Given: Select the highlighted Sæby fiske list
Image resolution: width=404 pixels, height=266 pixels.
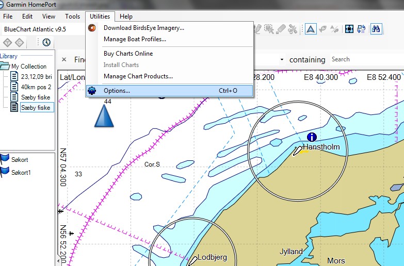Looking at the screenshot, I should 37,108.
